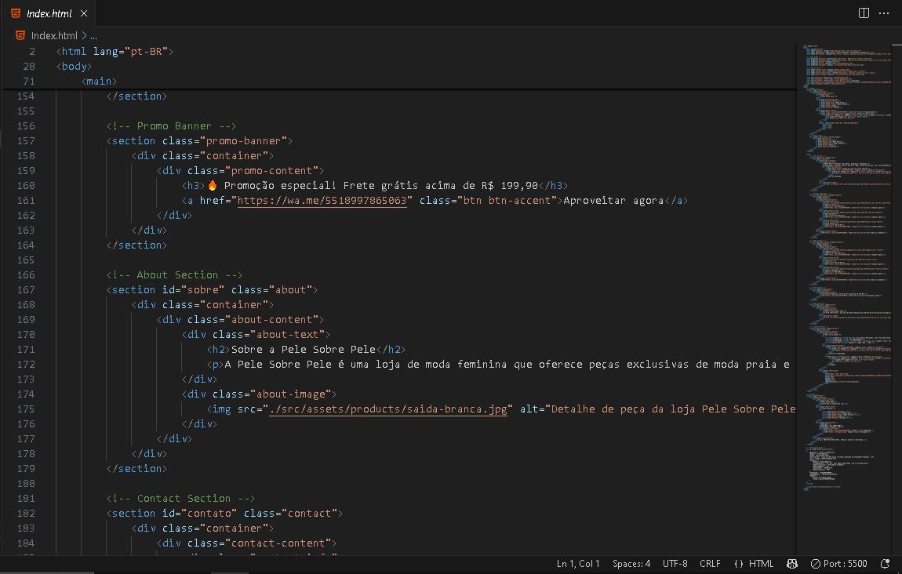Follow the saida-branca.jpg image path link
The width and height of the screenshot is (902, 574).
point(388,409)
